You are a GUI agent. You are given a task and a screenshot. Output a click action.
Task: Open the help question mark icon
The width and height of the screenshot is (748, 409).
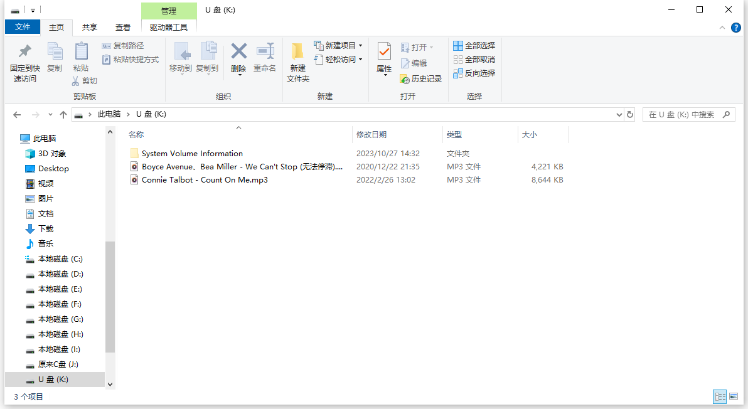(736, 28)
